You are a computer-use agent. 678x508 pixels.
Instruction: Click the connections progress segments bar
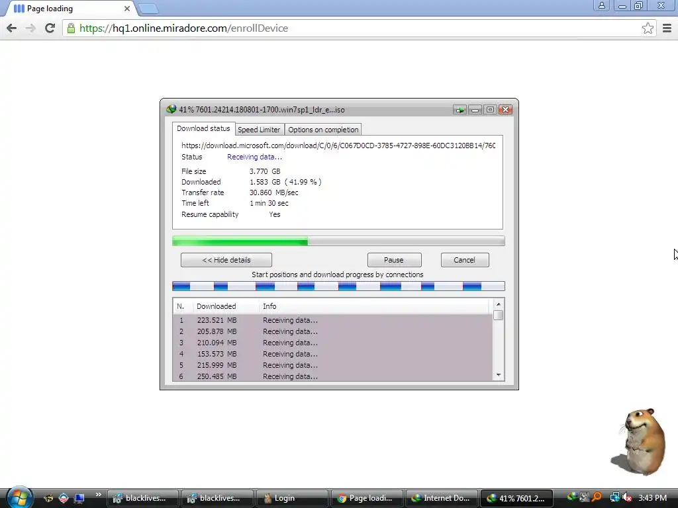tap(338, 286)
